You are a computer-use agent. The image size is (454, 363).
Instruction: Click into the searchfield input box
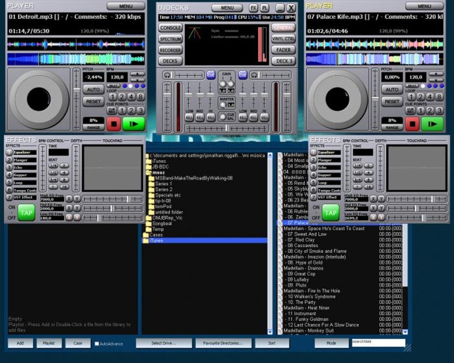(378, 343)
